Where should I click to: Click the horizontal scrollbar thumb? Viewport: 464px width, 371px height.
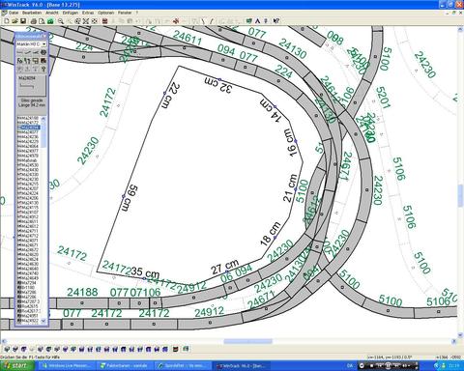(248, 341)
